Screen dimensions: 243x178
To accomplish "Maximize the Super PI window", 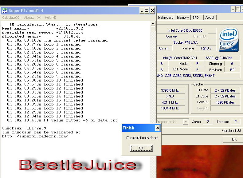I will [147, 10].
